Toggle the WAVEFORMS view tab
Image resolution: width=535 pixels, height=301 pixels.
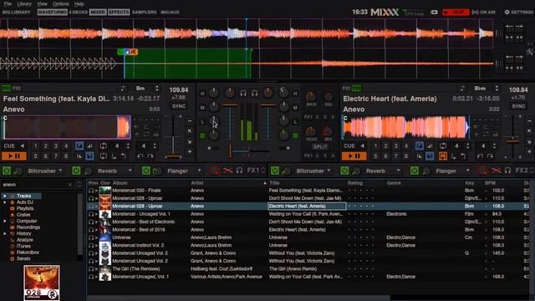tap(52, 12)
